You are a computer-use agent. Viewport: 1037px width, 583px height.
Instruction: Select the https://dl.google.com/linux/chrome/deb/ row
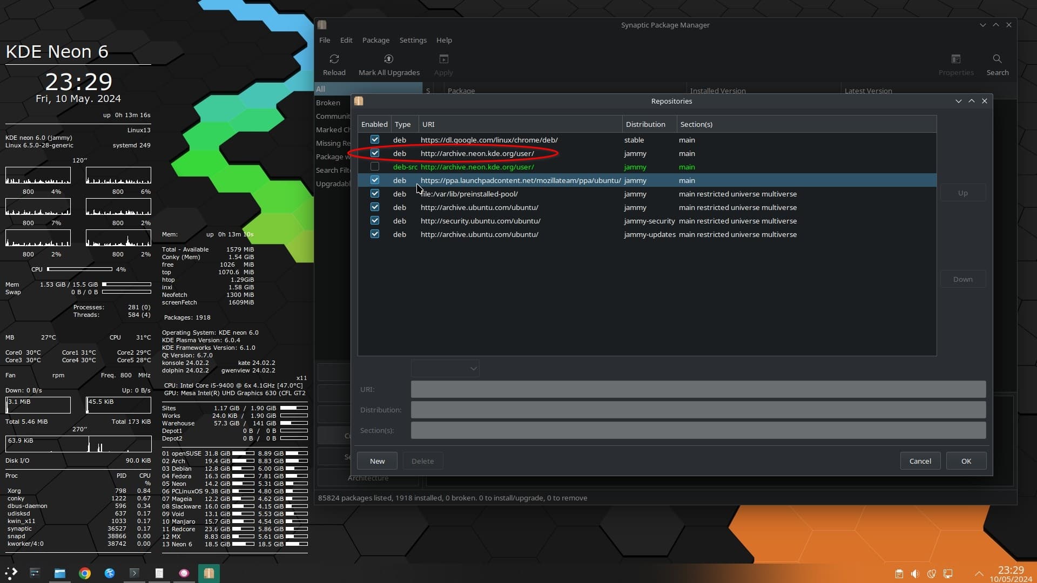(x=647, y=140)
